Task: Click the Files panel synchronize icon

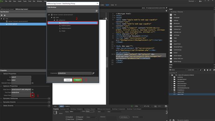Action: click(210, 70)
